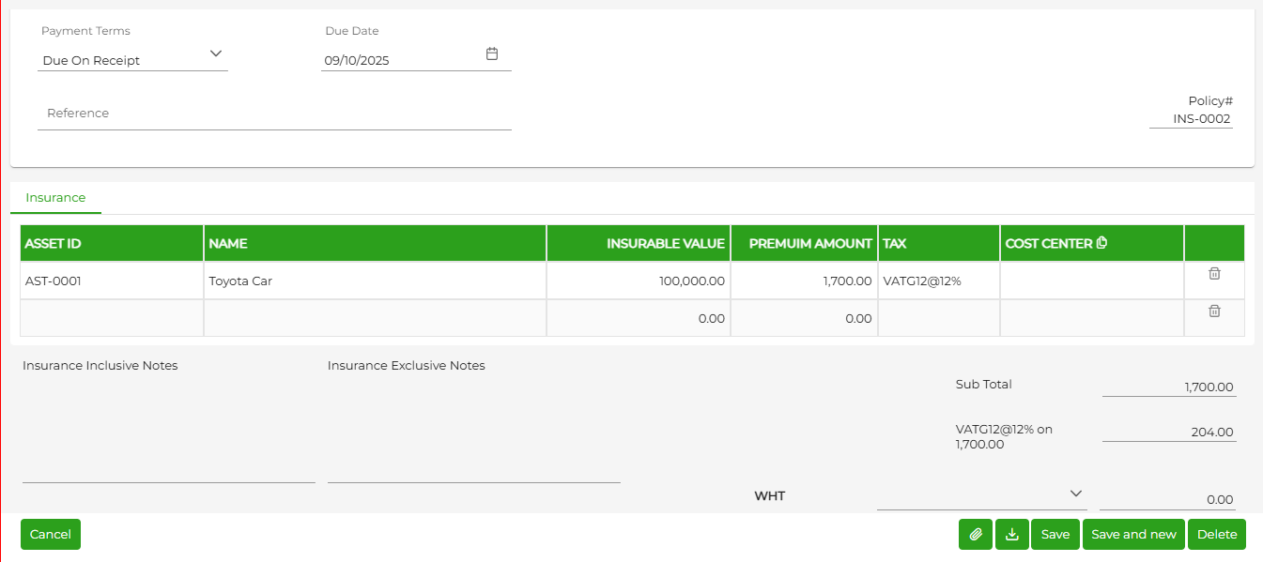Click the copy icon beside Cost Center
Screen dimensions: 1263x562
coord(1102,243)
